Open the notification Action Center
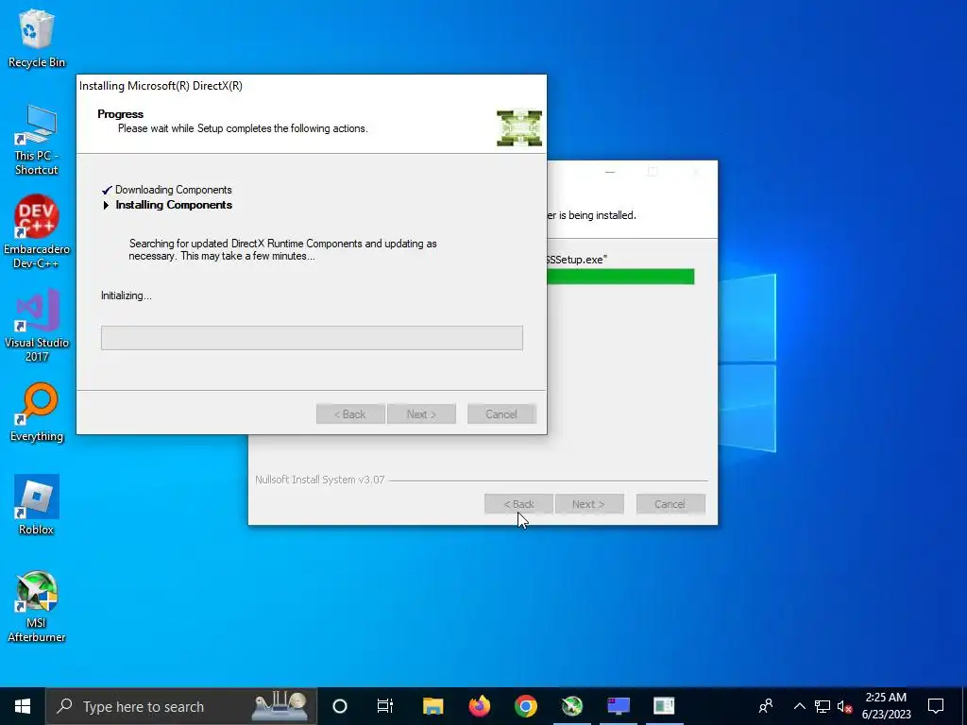Image resolution: width=967 pixels, height=725 pixels. coord(936,706)
